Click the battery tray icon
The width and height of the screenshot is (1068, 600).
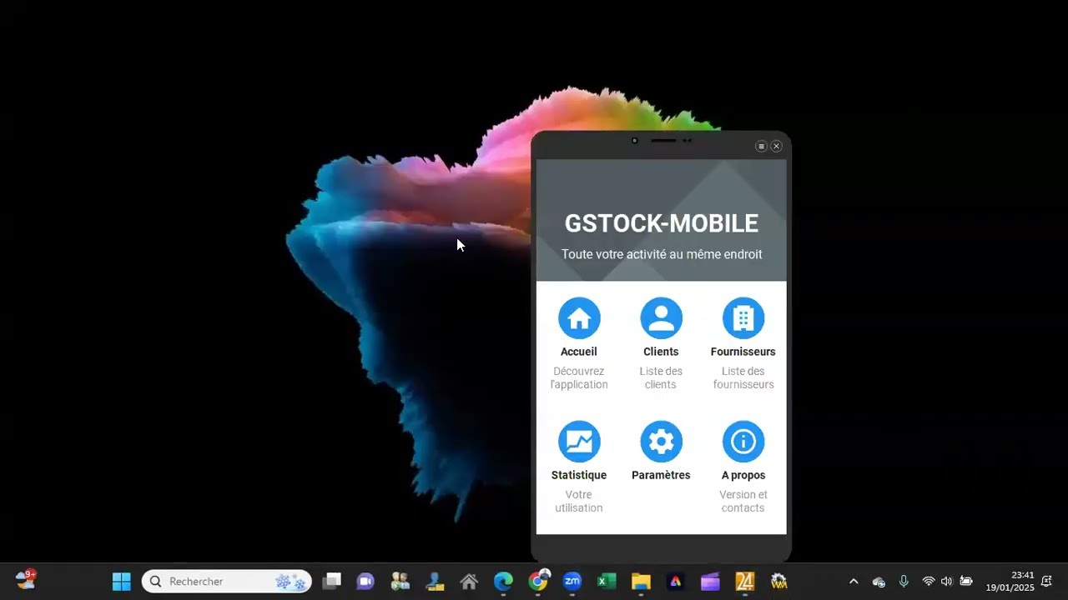point(966,582)
